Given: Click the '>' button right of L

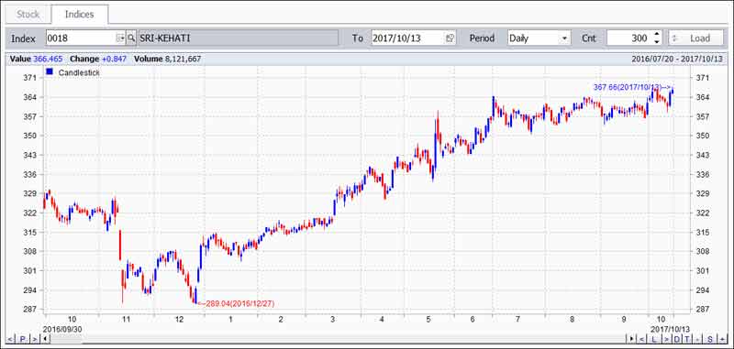Looking at the screenshot, I should (667, 339).
